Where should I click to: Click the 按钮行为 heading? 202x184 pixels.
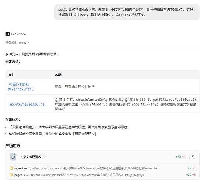(x=13, y=120)
